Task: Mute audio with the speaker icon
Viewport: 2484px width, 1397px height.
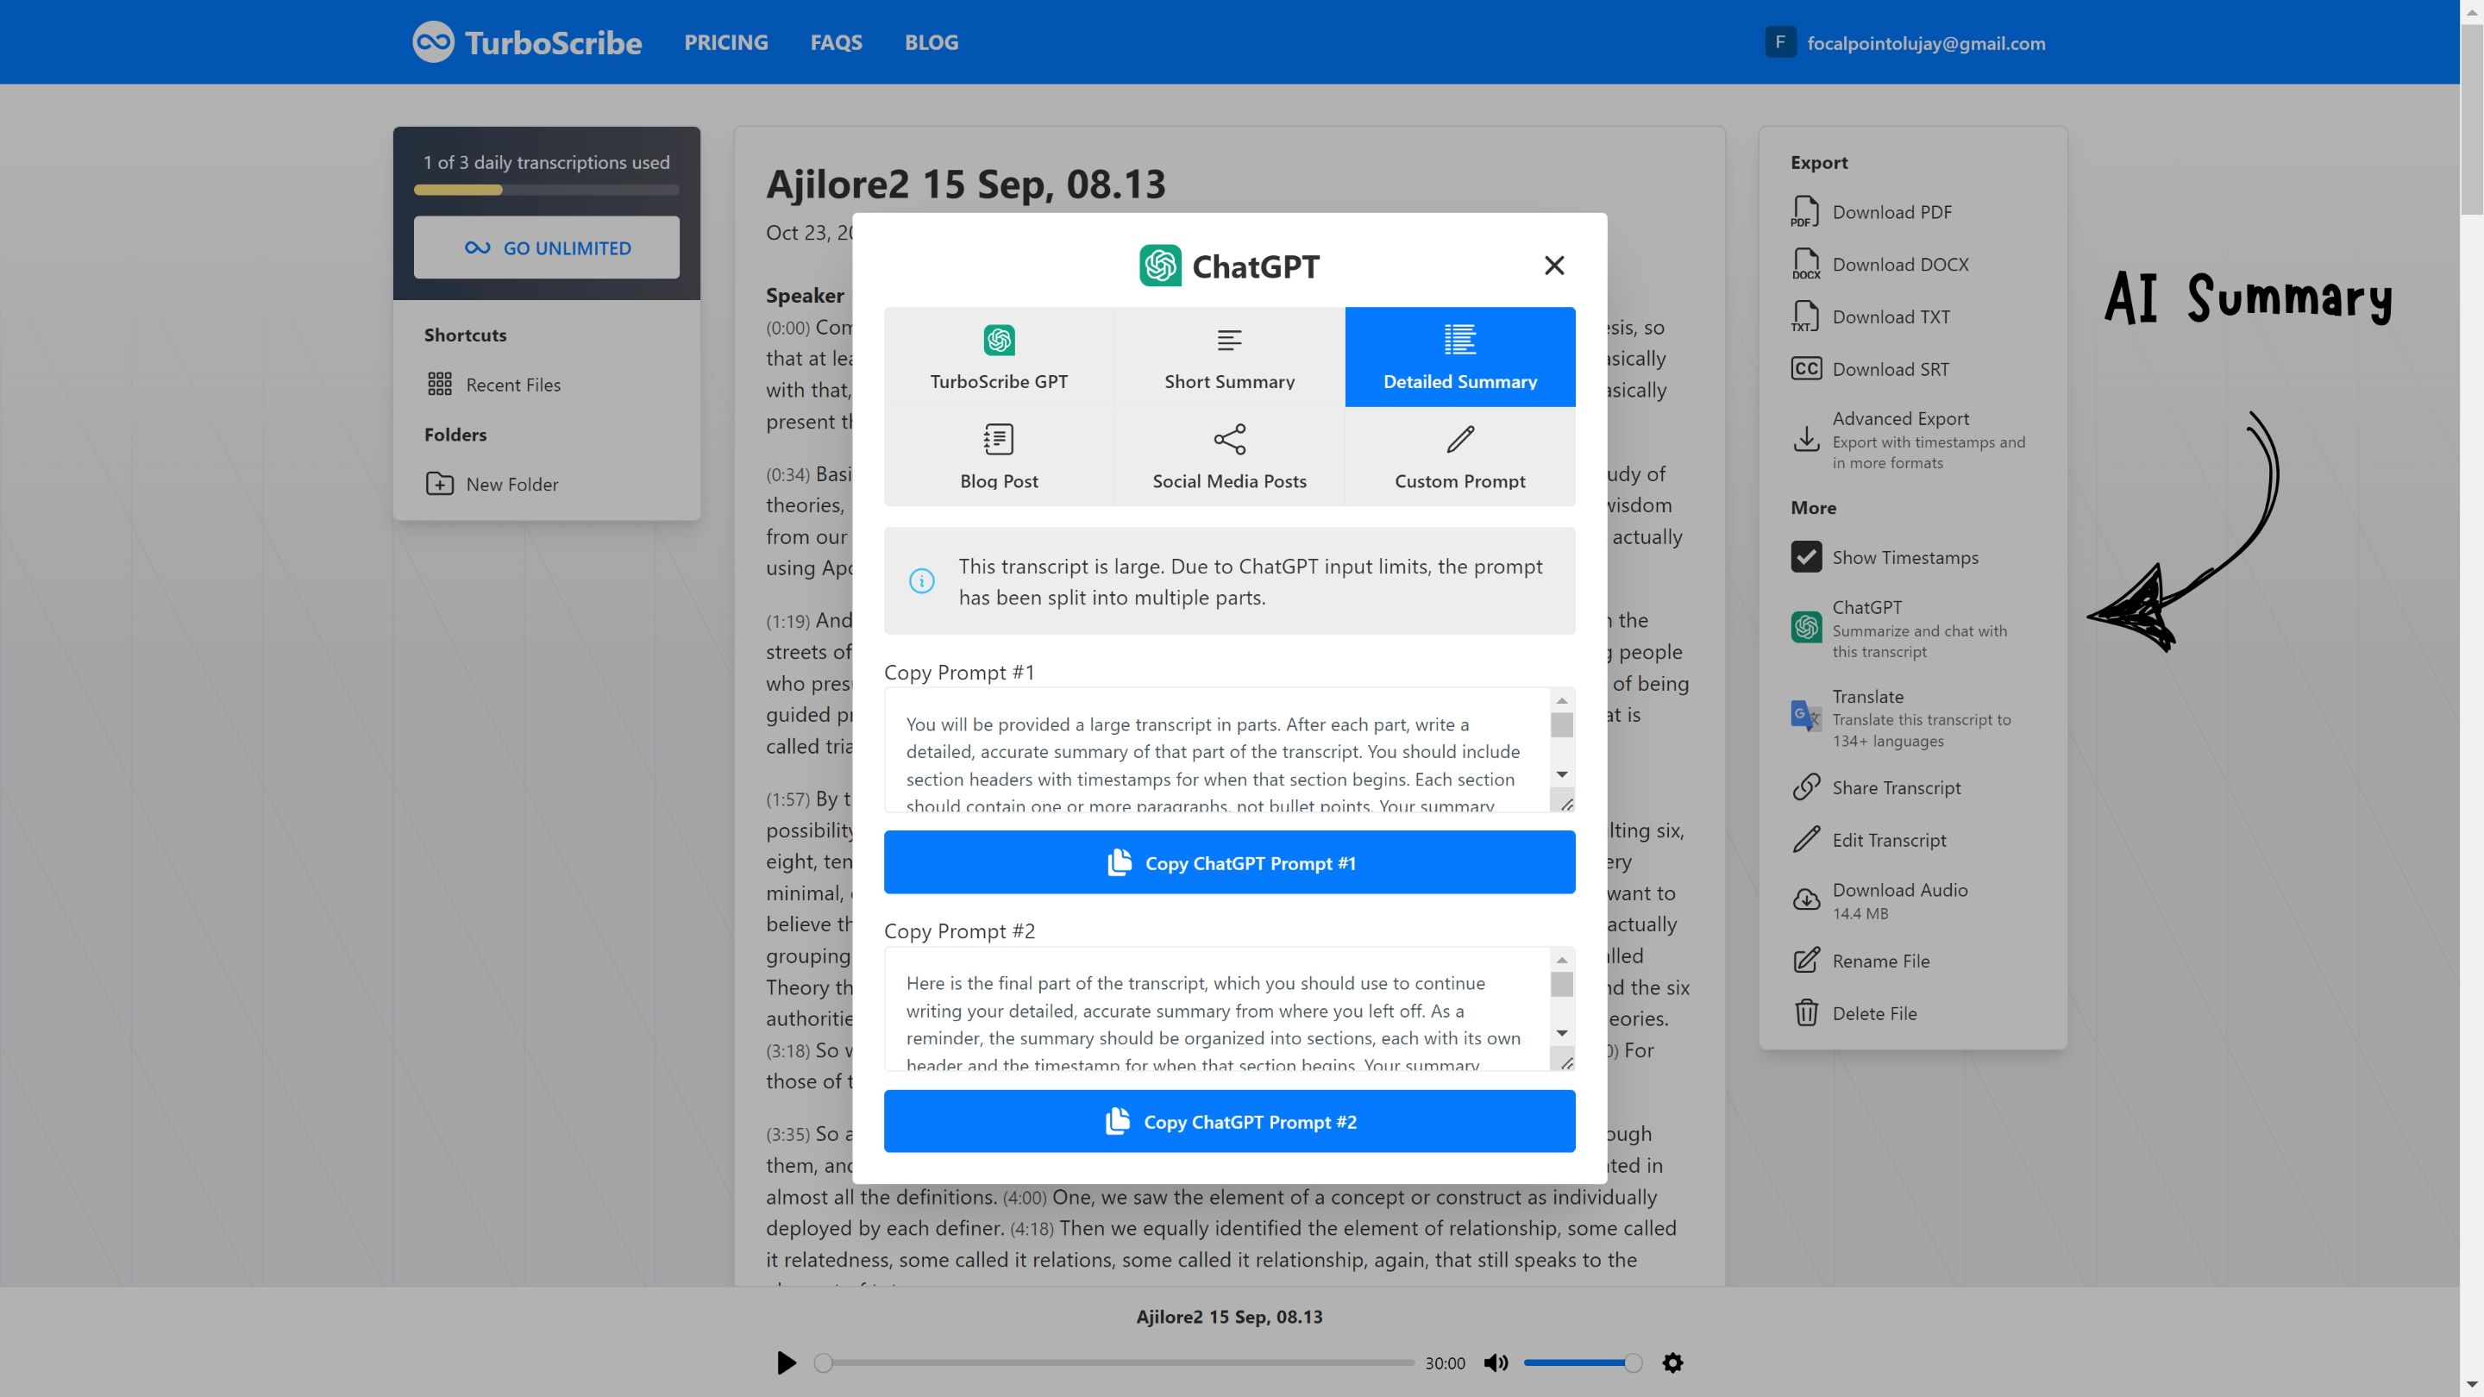Action: point(1496,1363)
